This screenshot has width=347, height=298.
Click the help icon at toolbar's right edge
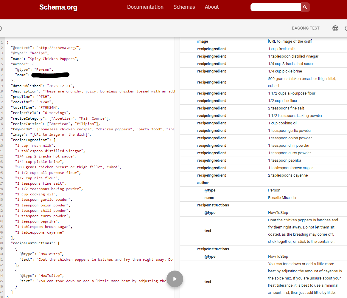(346, 28)
